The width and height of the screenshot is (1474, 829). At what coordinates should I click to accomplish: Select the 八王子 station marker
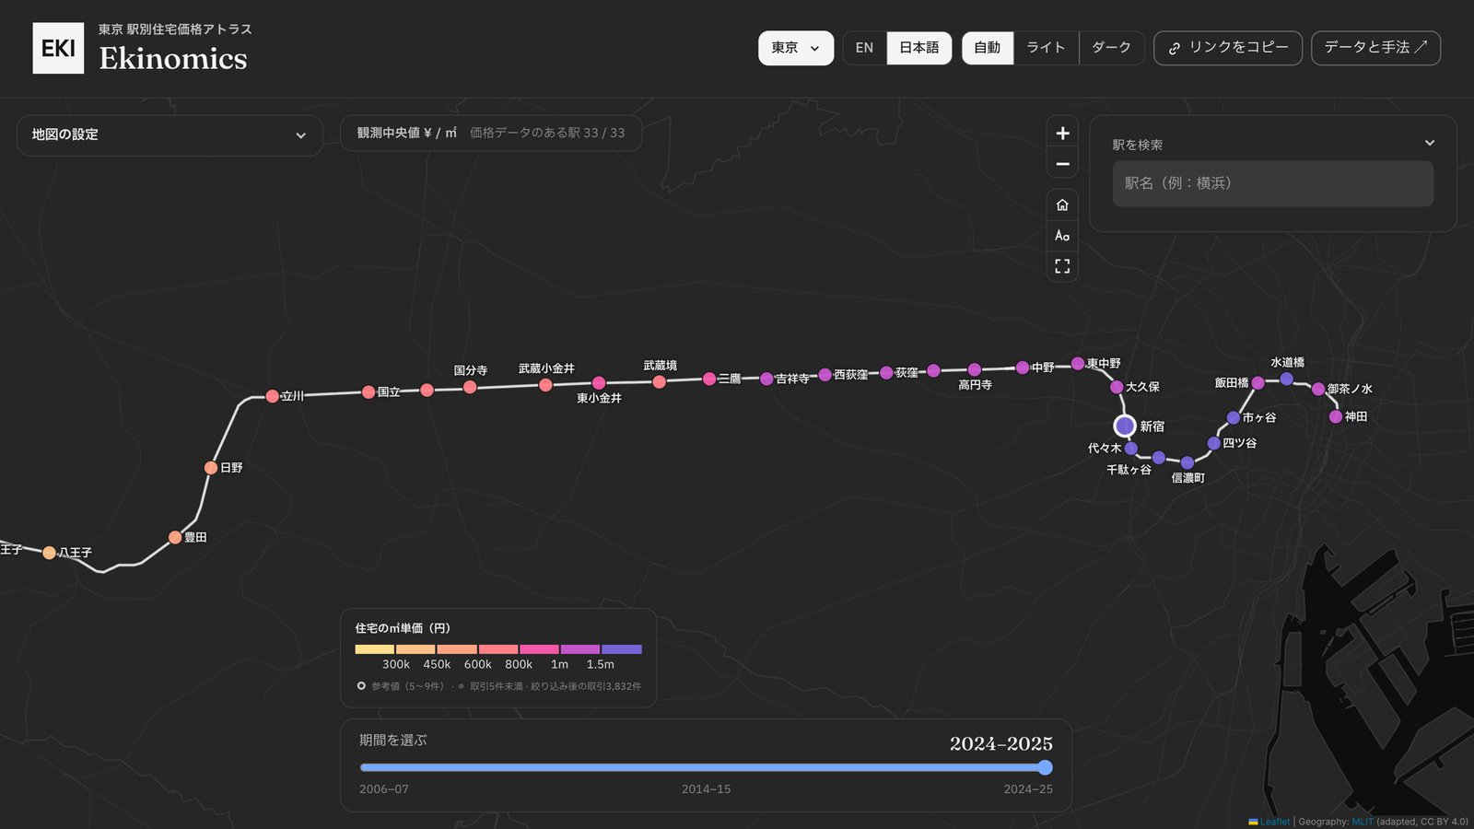tap(49, 553)
